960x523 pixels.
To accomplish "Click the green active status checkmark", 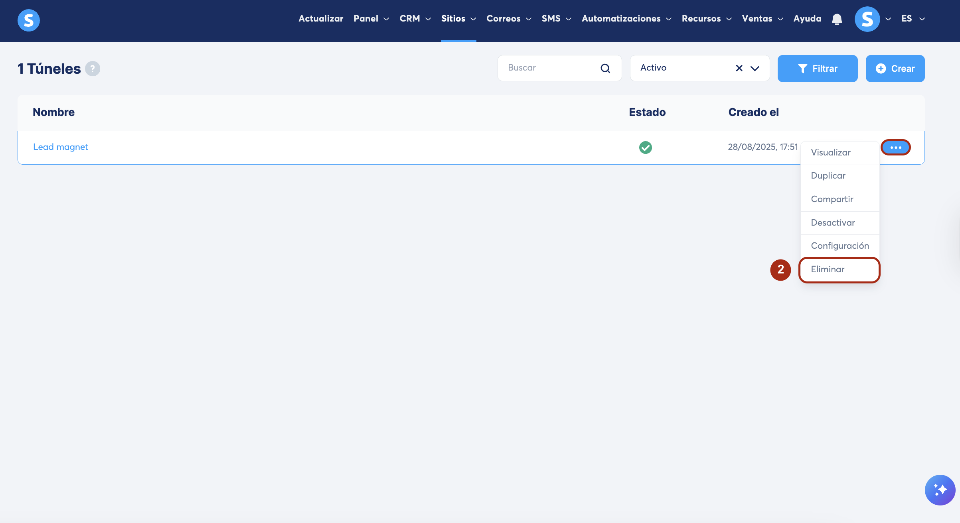I will [x=645, y=147].
